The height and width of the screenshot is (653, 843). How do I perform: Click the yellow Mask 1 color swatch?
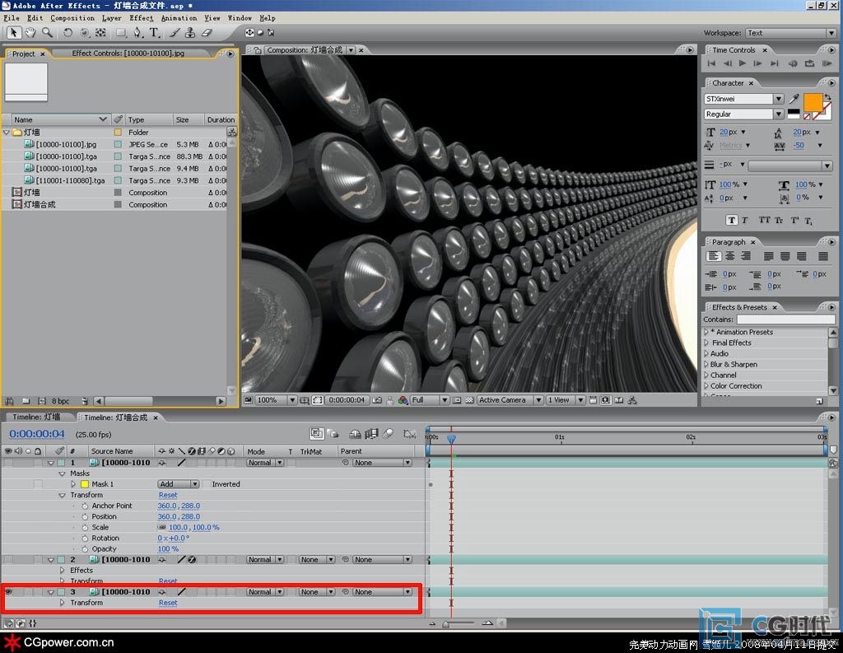tap(85, 484)
